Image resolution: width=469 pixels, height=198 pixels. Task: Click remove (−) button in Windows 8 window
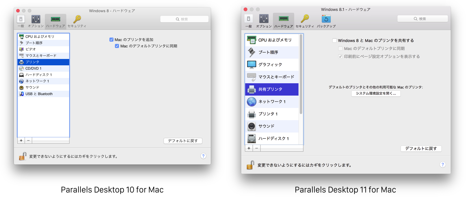tap(28, 140)
